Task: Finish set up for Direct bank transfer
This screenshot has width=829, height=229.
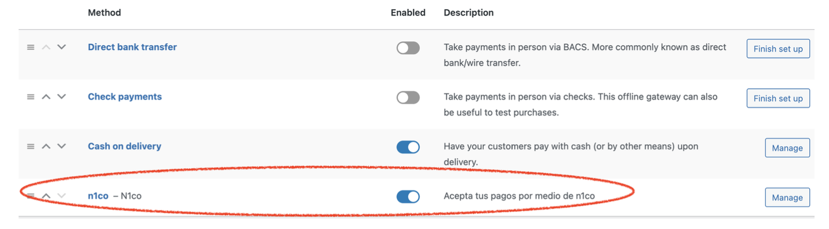Action: [x=778, y=49]
